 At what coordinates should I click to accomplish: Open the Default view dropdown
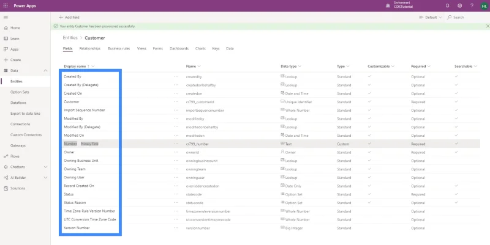[x=431, y=18]
